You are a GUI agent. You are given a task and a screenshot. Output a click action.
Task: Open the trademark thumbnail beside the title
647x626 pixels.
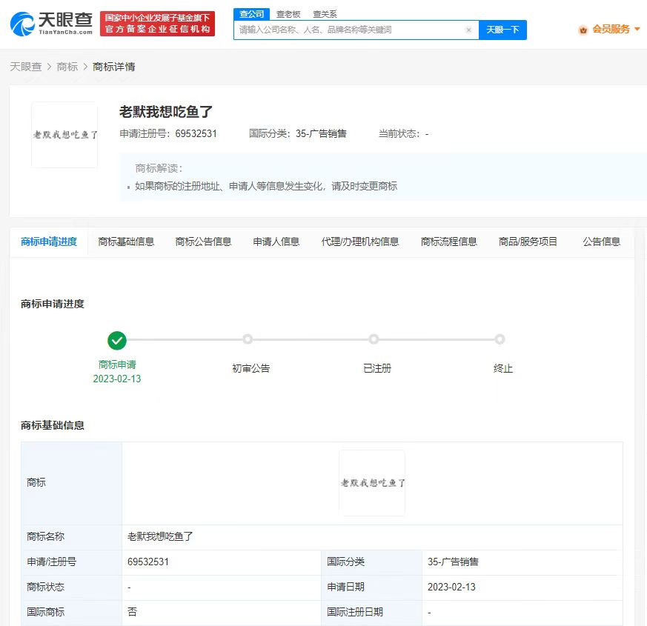(x=64, y=135)
